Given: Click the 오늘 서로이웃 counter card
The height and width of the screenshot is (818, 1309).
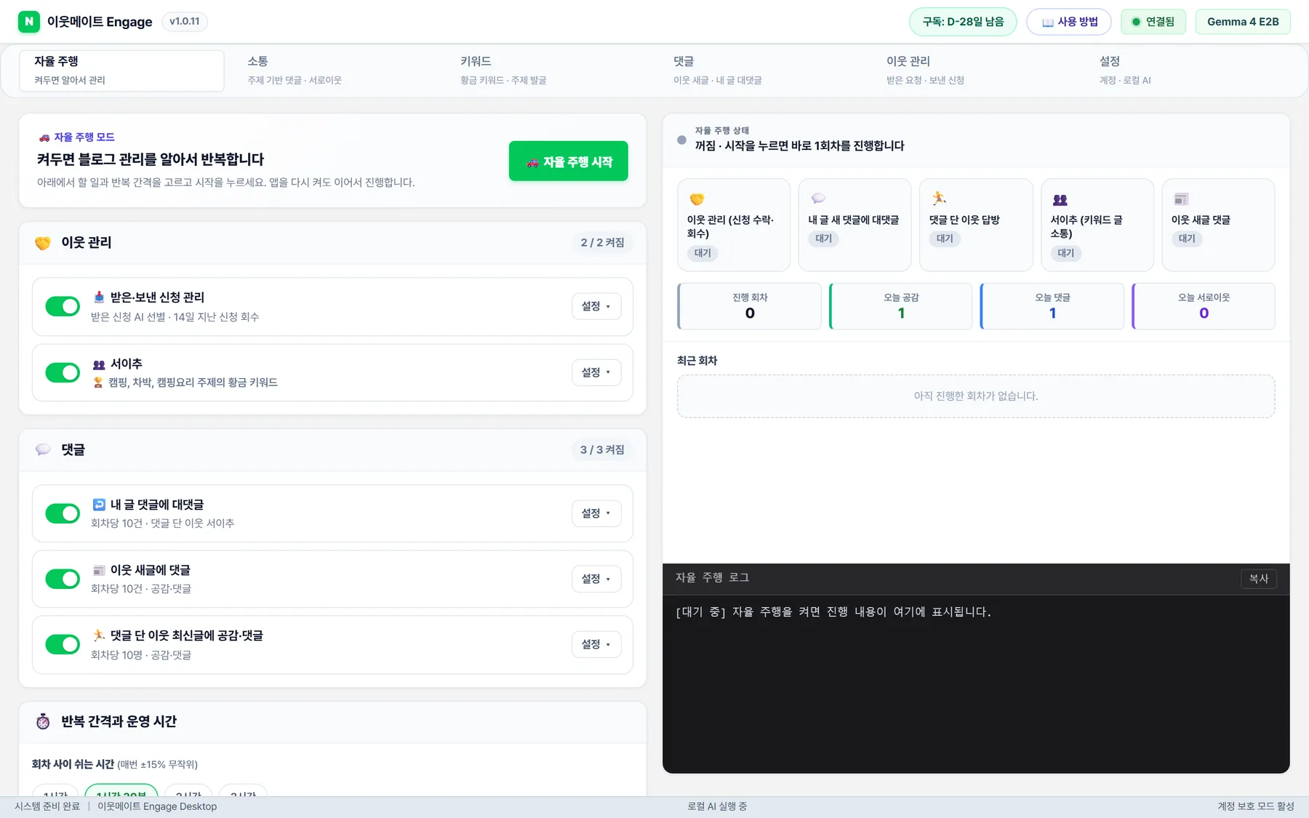Looking at the screenshot, I should point(1204,306).
